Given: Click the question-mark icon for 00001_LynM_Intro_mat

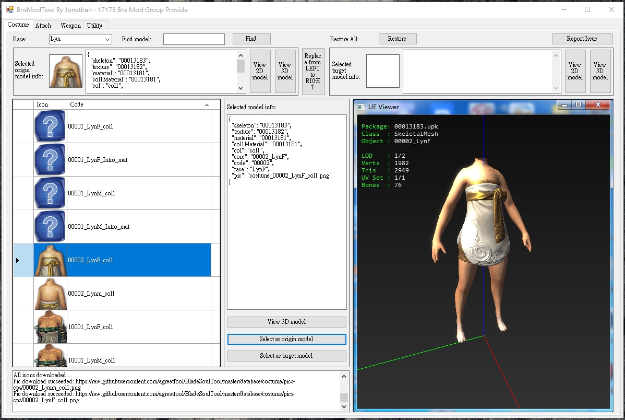Looking at the screenshot, I should click(50, 227).
